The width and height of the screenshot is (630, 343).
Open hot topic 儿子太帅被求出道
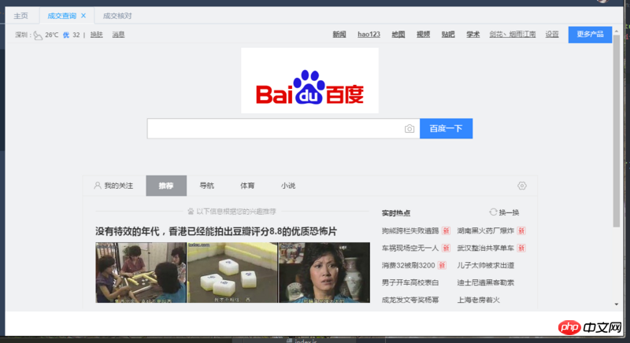point(485,265)
